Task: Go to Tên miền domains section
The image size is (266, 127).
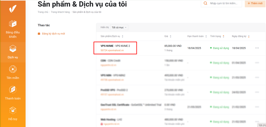Action: (13, 73)
